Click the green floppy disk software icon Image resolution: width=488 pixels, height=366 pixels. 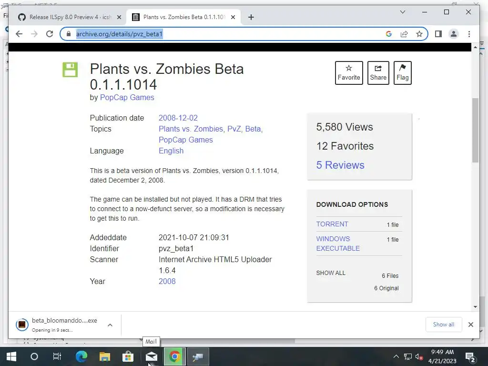(x=70, y=70)
